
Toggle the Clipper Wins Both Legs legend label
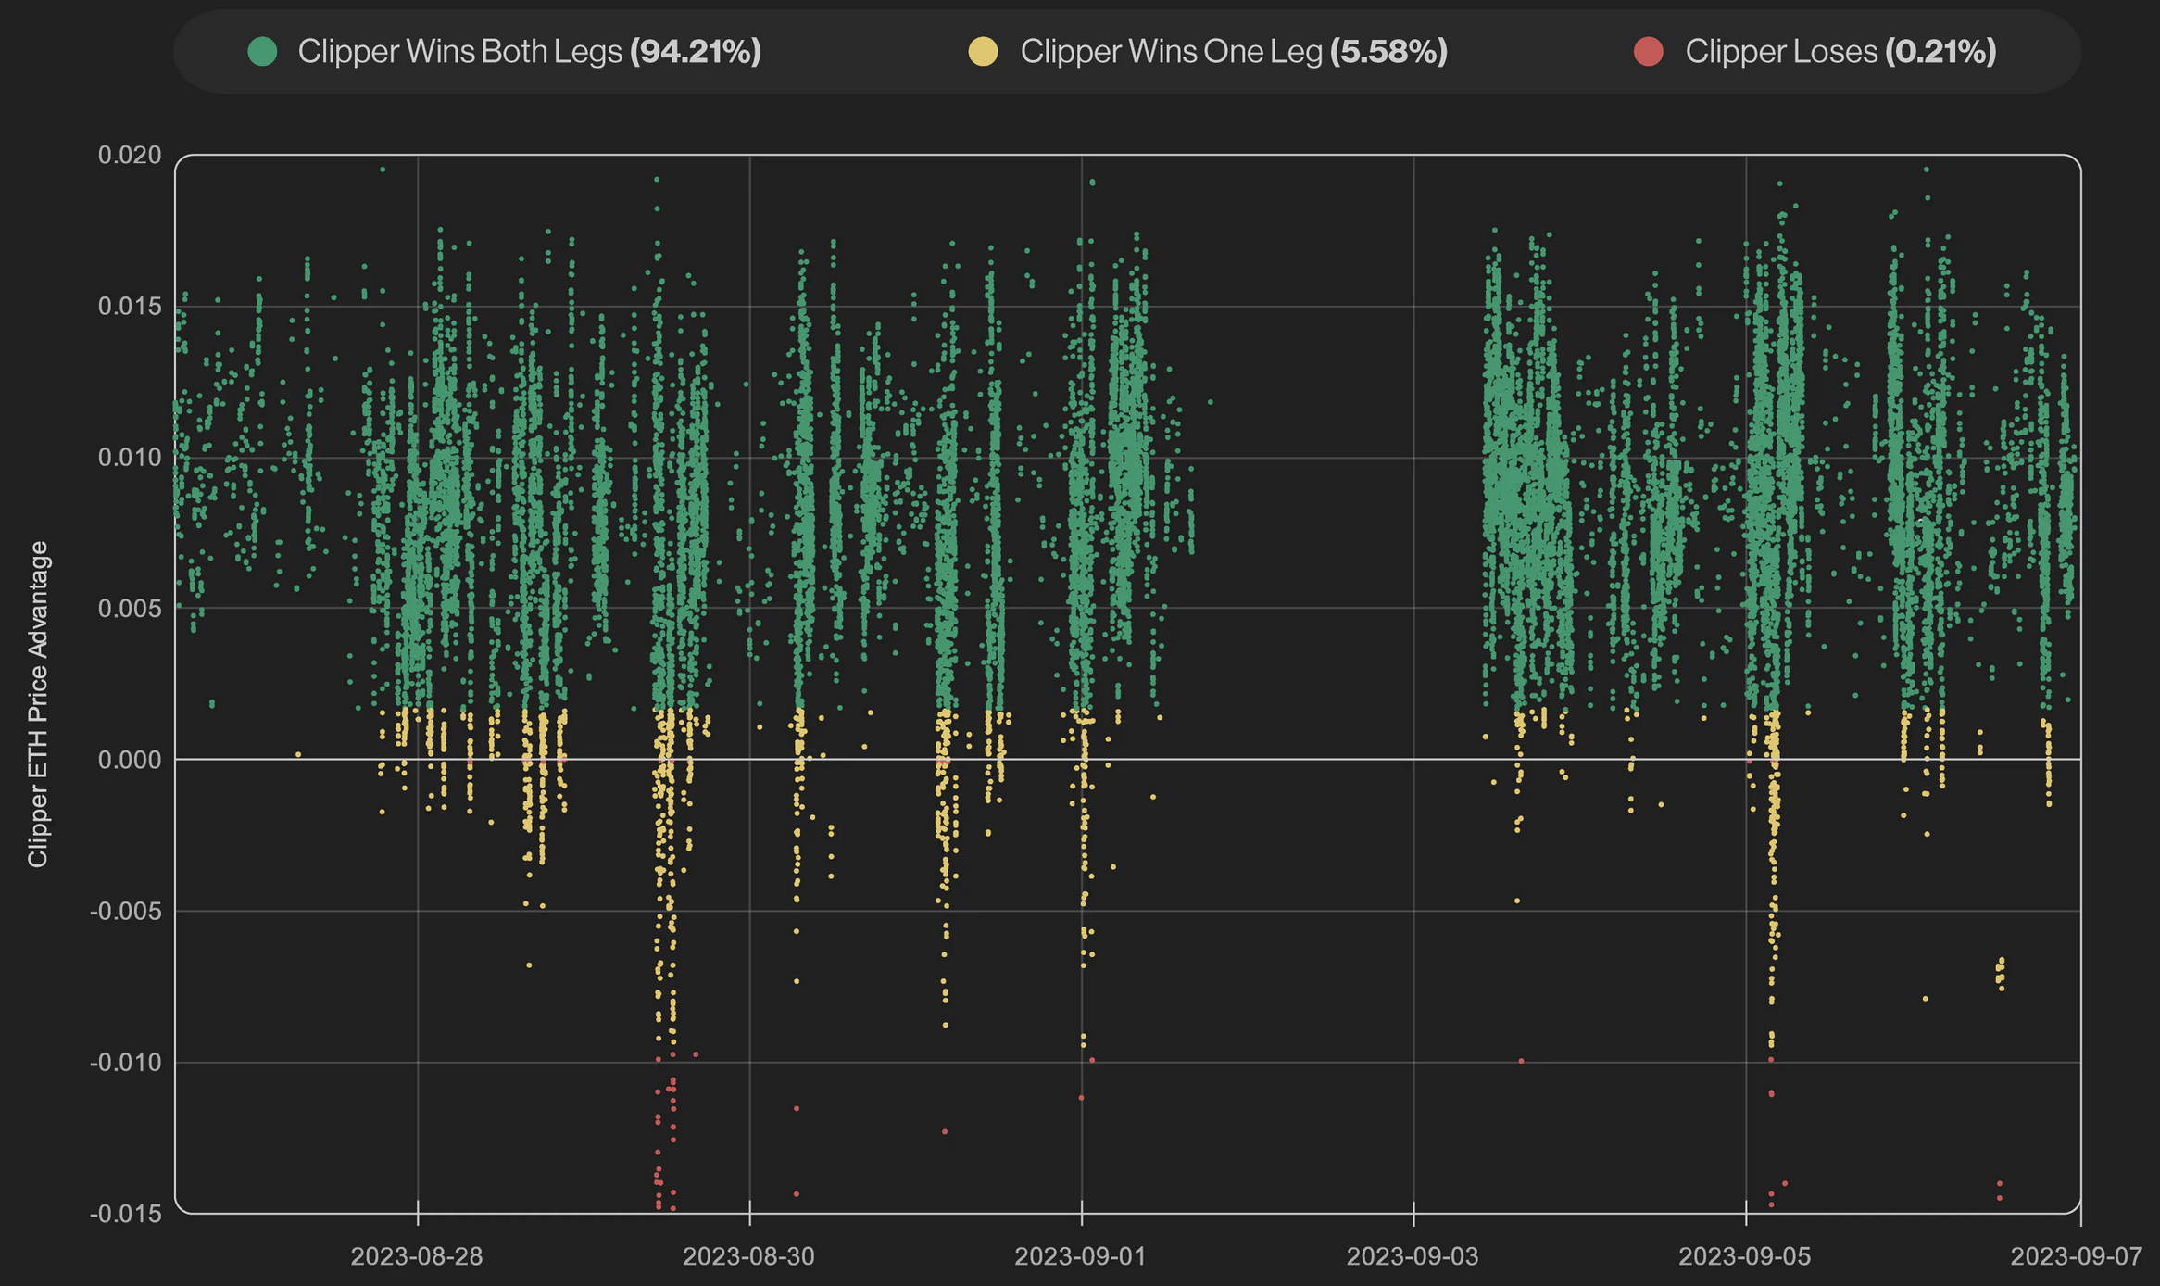459,52
